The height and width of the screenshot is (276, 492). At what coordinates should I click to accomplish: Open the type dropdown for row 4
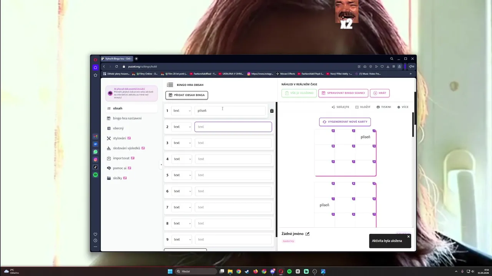[x=181, y=159]
